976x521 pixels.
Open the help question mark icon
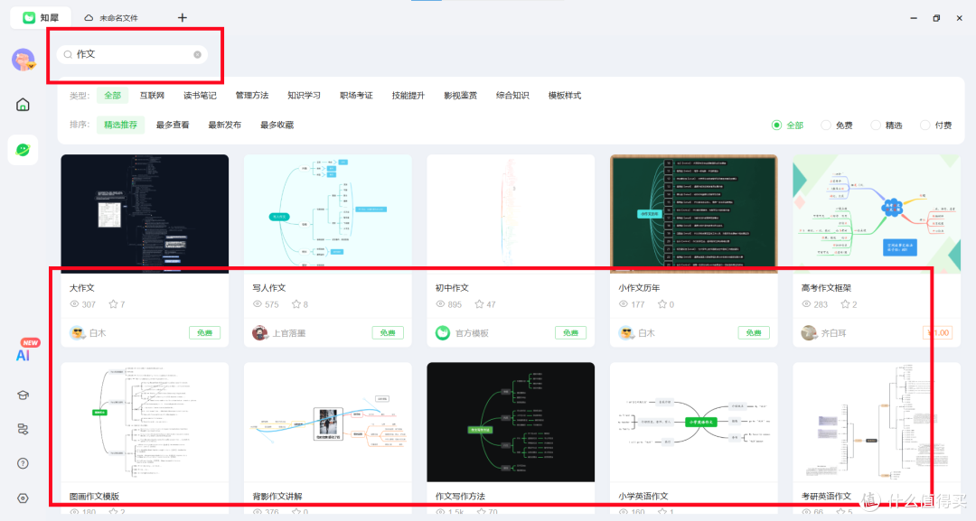[x=23, y=463]
